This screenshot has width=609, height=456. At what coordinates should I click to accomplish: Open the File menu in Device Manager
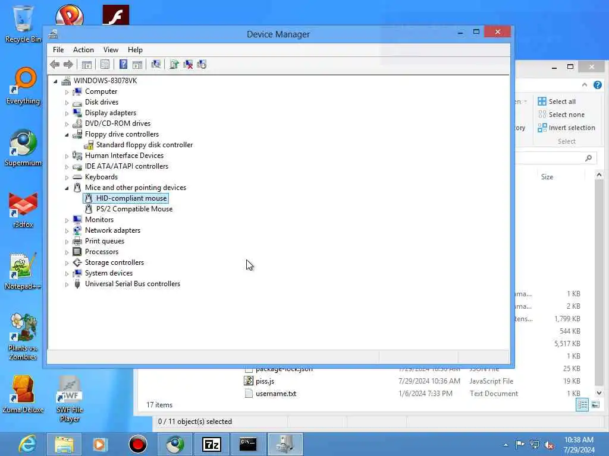point(58,50)
